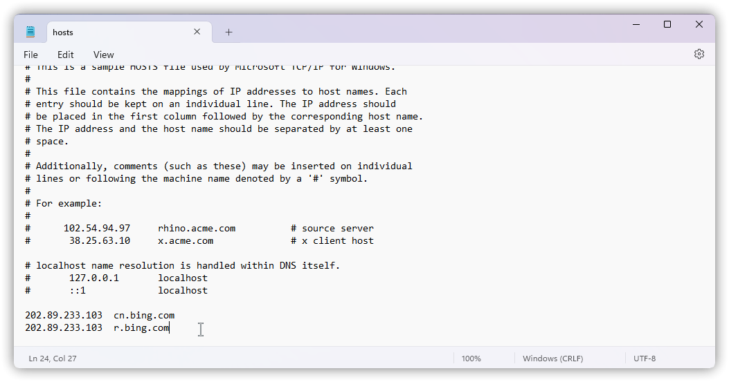This screenshot has height=382, width=729.
Task: Click the "# space." line
Action: pyautogui.click(x=47, y=142)
